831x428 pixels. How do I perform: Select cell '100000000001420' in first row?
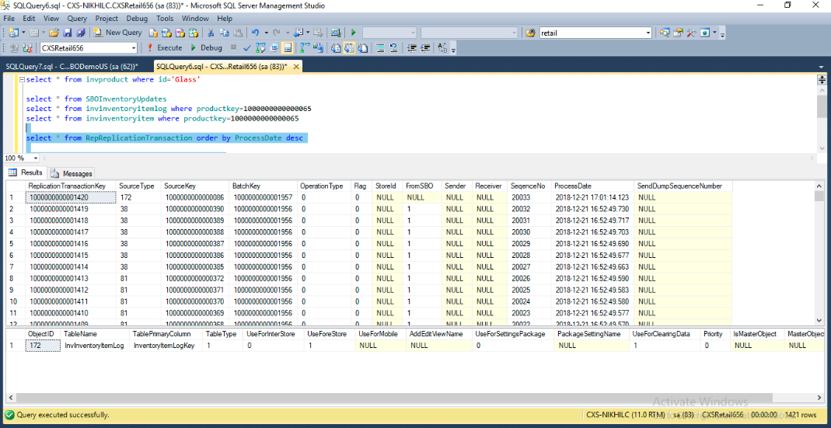[71, 197]
